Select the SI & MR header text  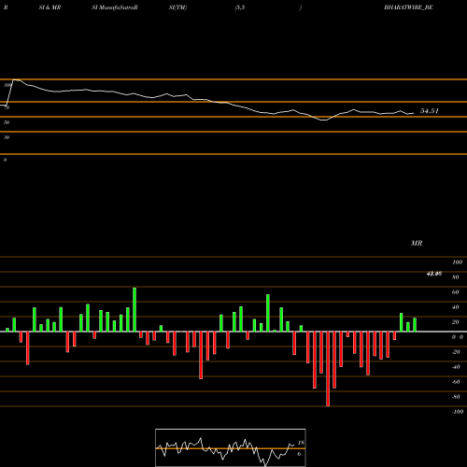coord(50,7)
